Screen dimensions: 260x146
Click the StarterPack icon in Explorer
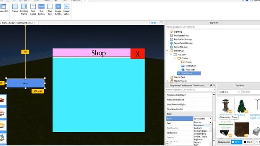point(171,77)
